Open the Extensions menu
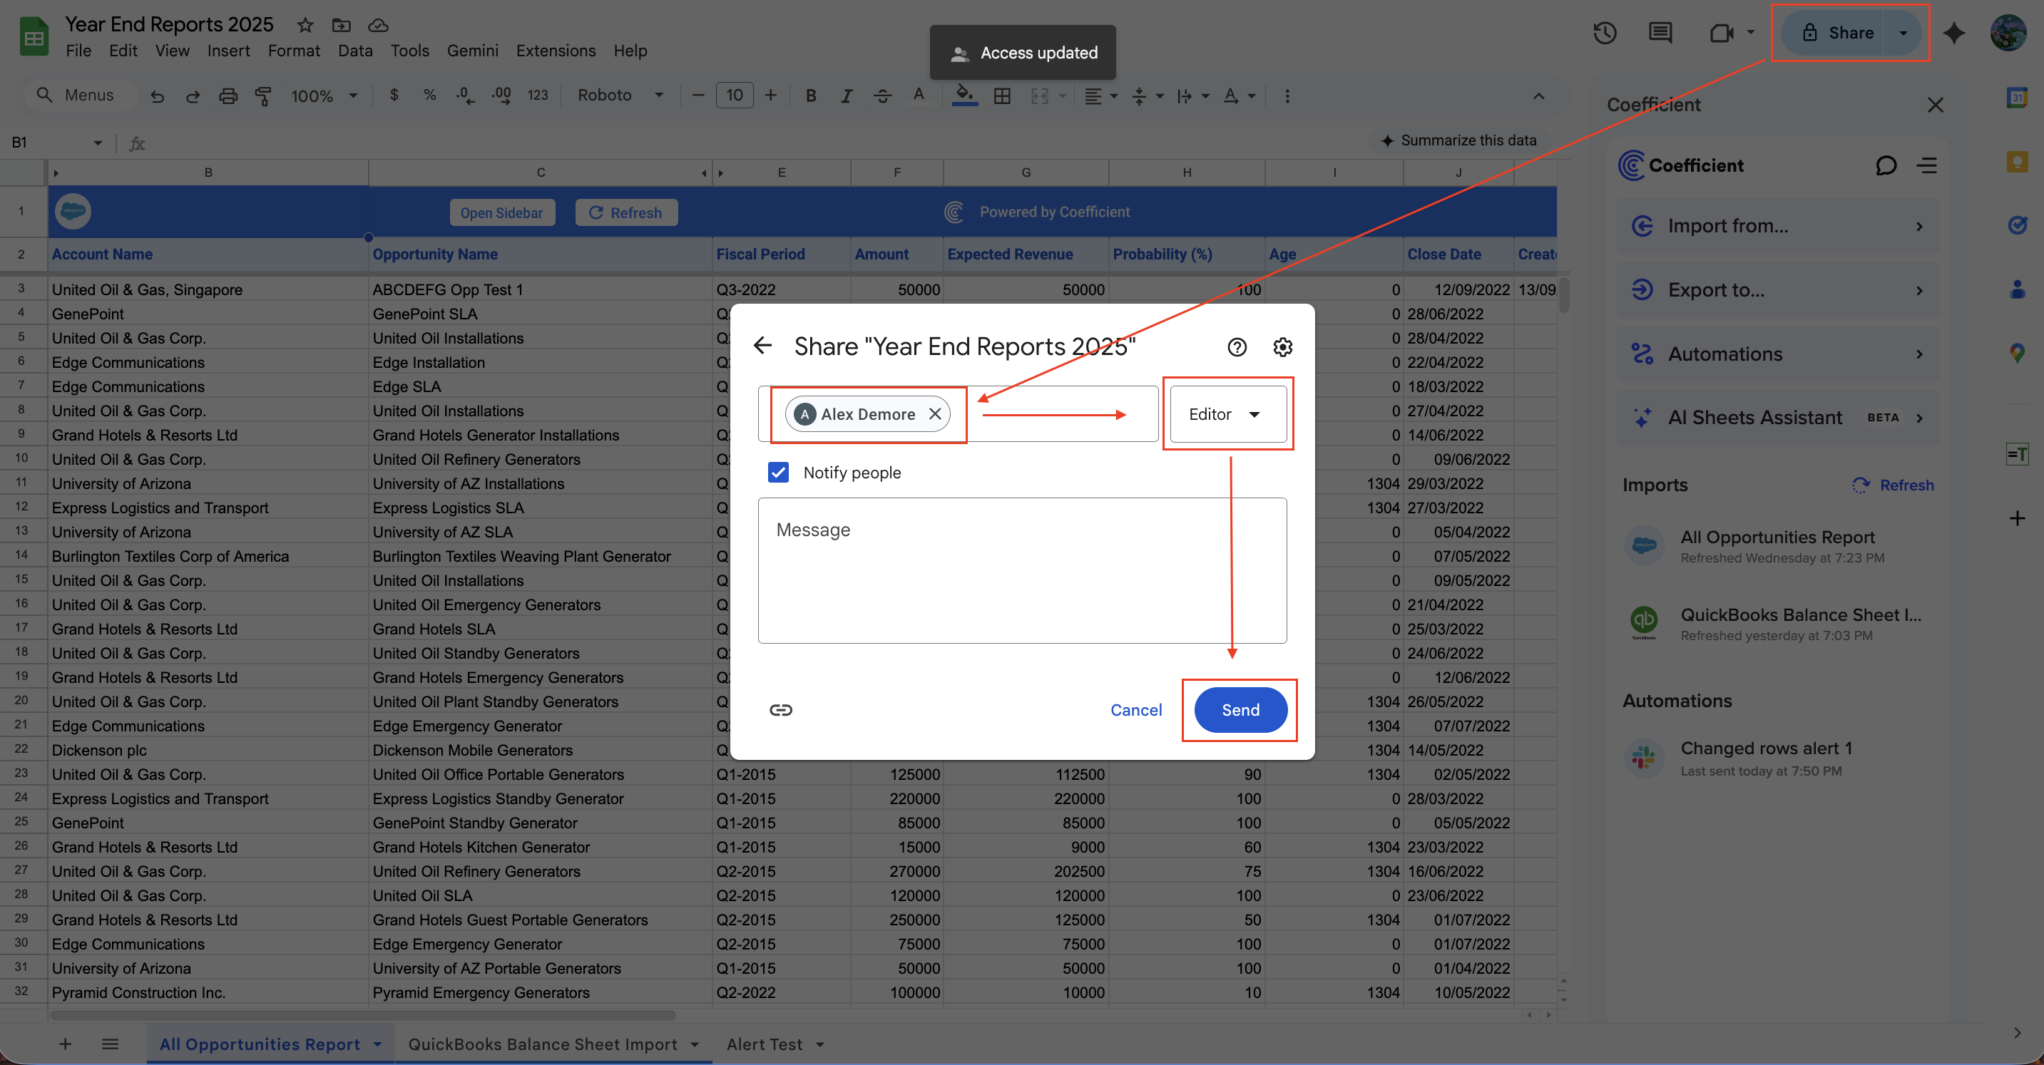The image size is (2044, 1065). coord(556,51)
